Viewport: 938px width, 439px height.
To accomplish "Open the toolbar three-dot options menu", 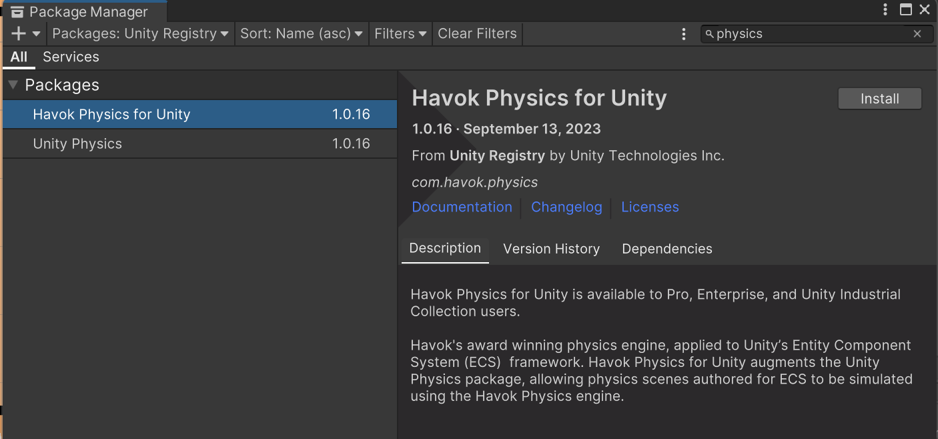I will tap(683, 34).
